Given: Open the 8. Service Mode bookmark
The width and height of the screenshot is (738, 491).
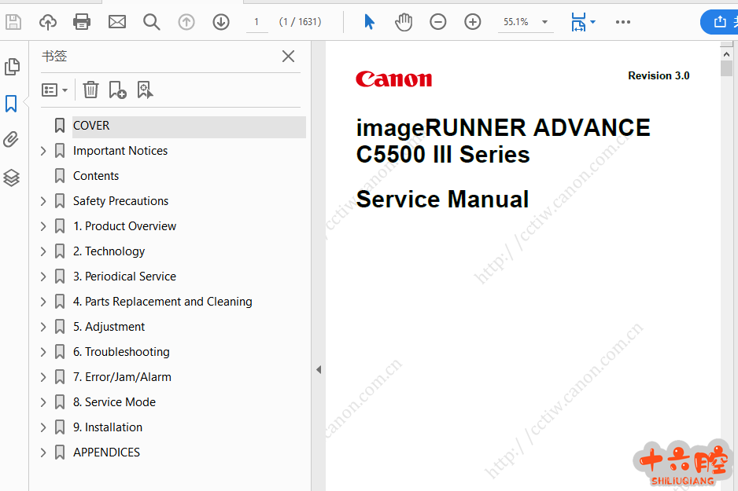Looking at the screenshot, I should tap(114, 402).
